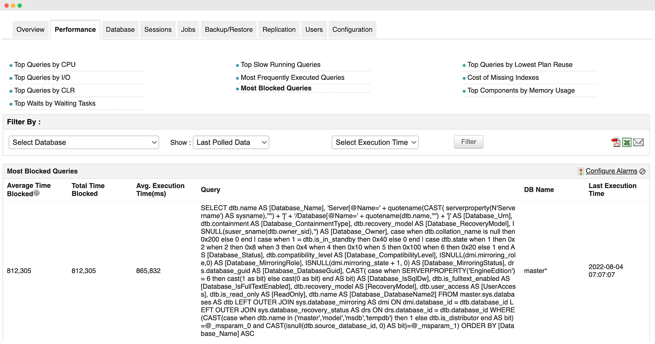This screenshot has height=344, width=655.
Task: Click the help icon beside Average Time Blocked
Action: tap(36, 193)
